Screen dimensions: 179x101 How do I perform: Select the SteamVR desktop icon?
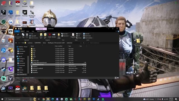click(x=3, y=89)
